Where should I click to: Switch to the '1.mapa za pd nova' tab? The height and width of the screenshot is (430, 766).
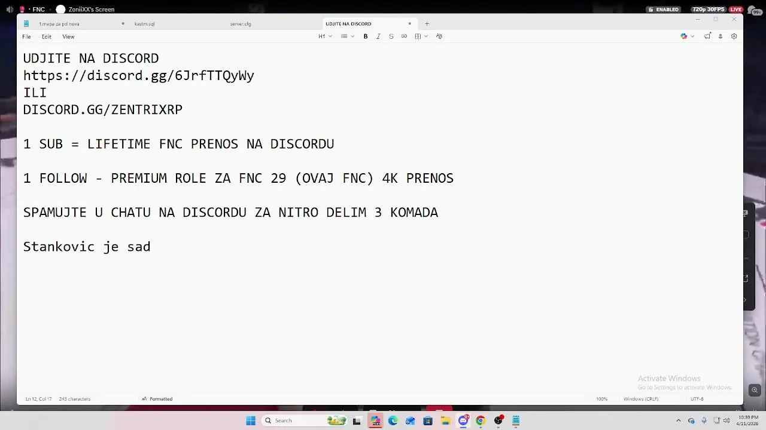point(59,24)
